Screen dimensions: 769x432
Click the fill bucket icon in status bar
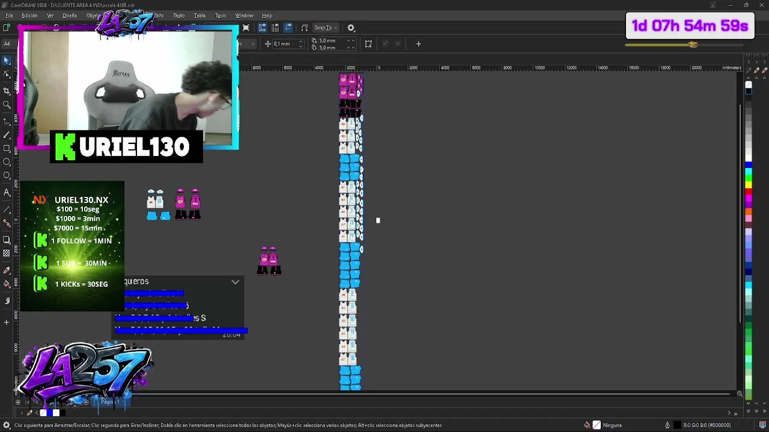point(587,425)
